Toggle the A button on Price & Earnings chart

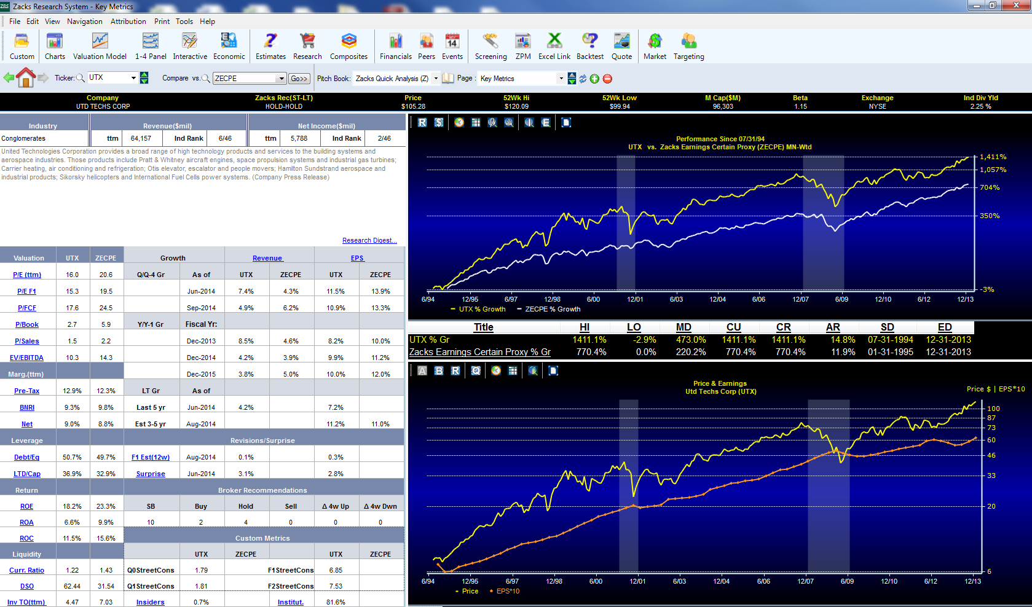click(422, 370)
